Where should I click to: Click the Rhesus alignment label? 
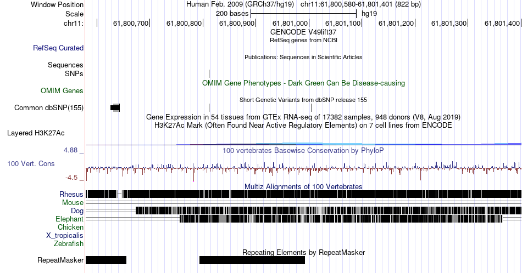pos(71,194)
